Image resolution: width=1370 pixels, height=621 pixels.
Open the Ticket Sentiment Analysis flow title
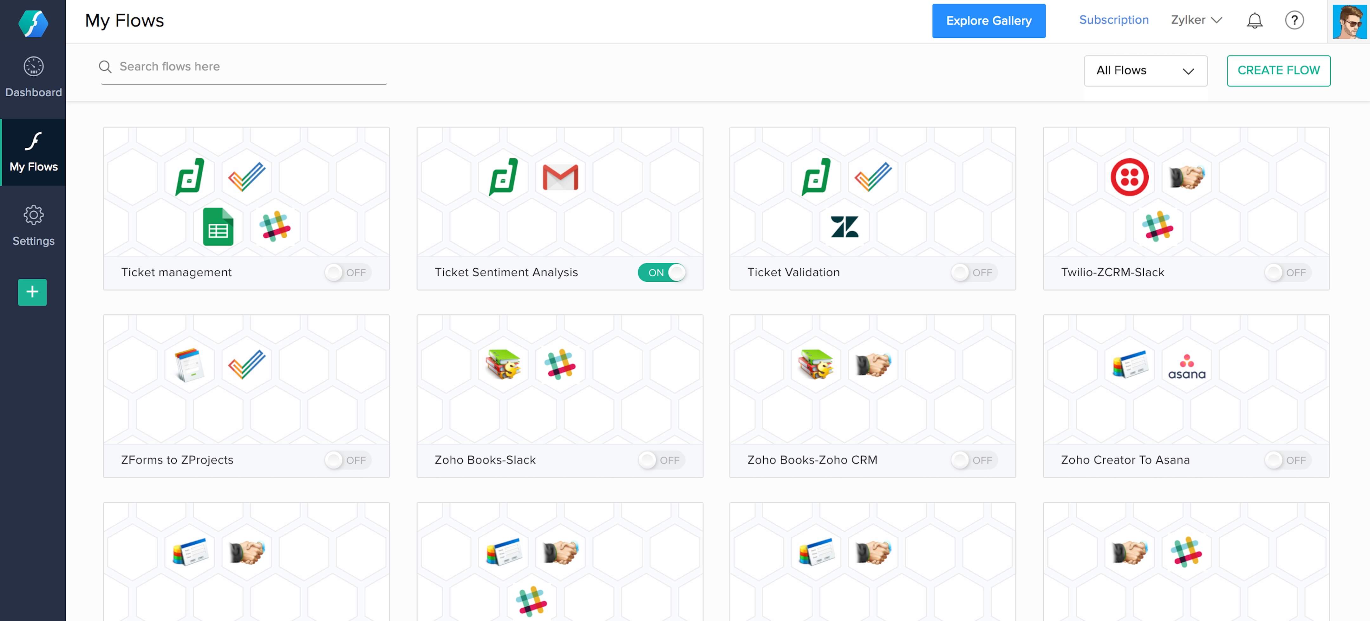click(506, 272)
